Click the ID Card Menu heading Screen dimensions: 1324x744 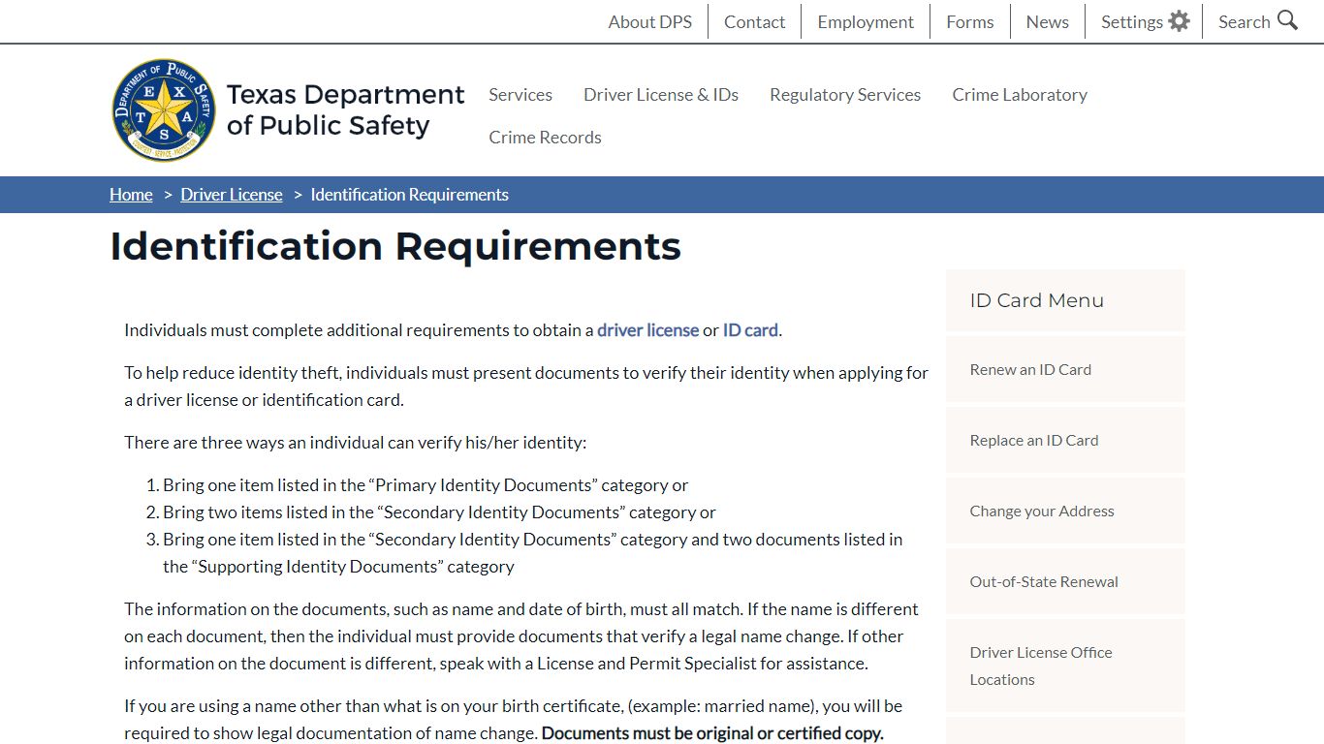1036,300
